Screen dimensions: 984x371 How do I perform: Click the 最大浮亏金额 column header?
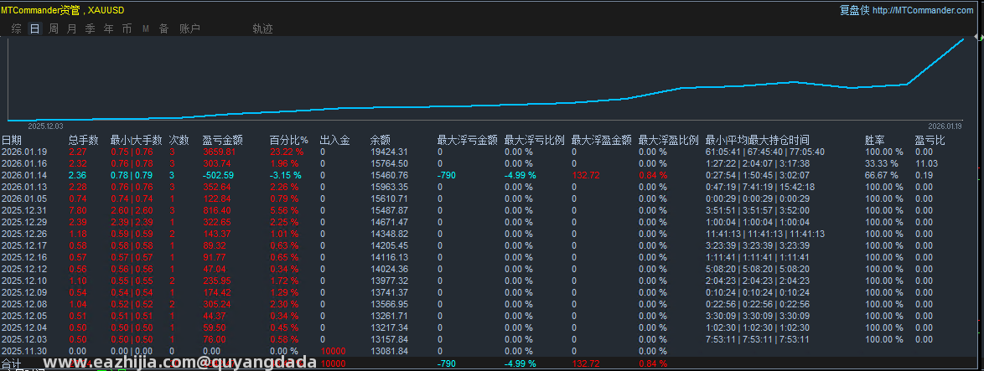click(x=468, y=140)
